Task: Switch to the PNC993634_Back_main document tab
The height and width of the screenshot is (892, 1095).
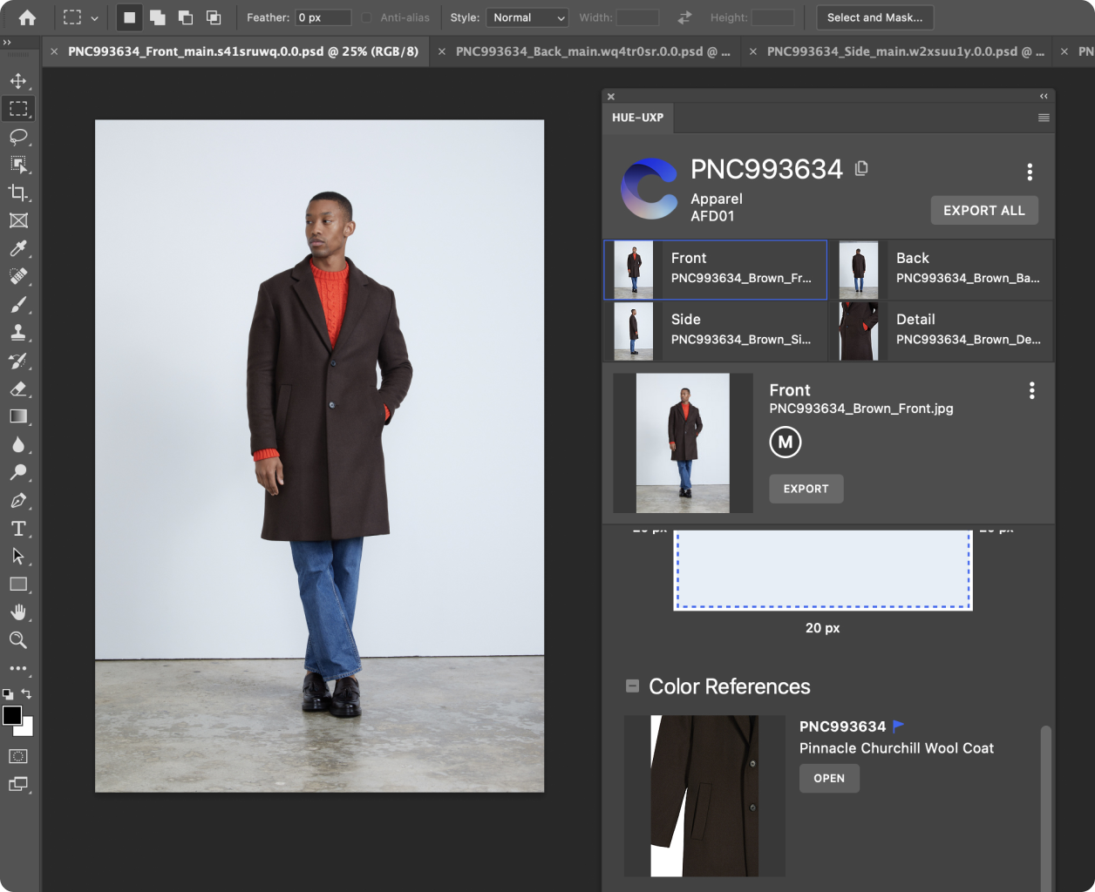Action: 593,51
